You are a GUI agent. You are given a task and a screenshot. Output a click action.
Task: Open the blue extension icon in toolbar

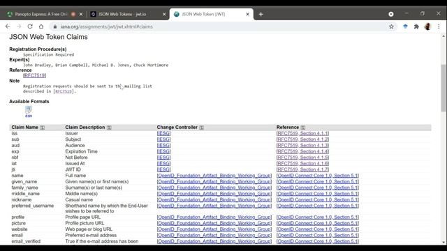pos(405,26)
